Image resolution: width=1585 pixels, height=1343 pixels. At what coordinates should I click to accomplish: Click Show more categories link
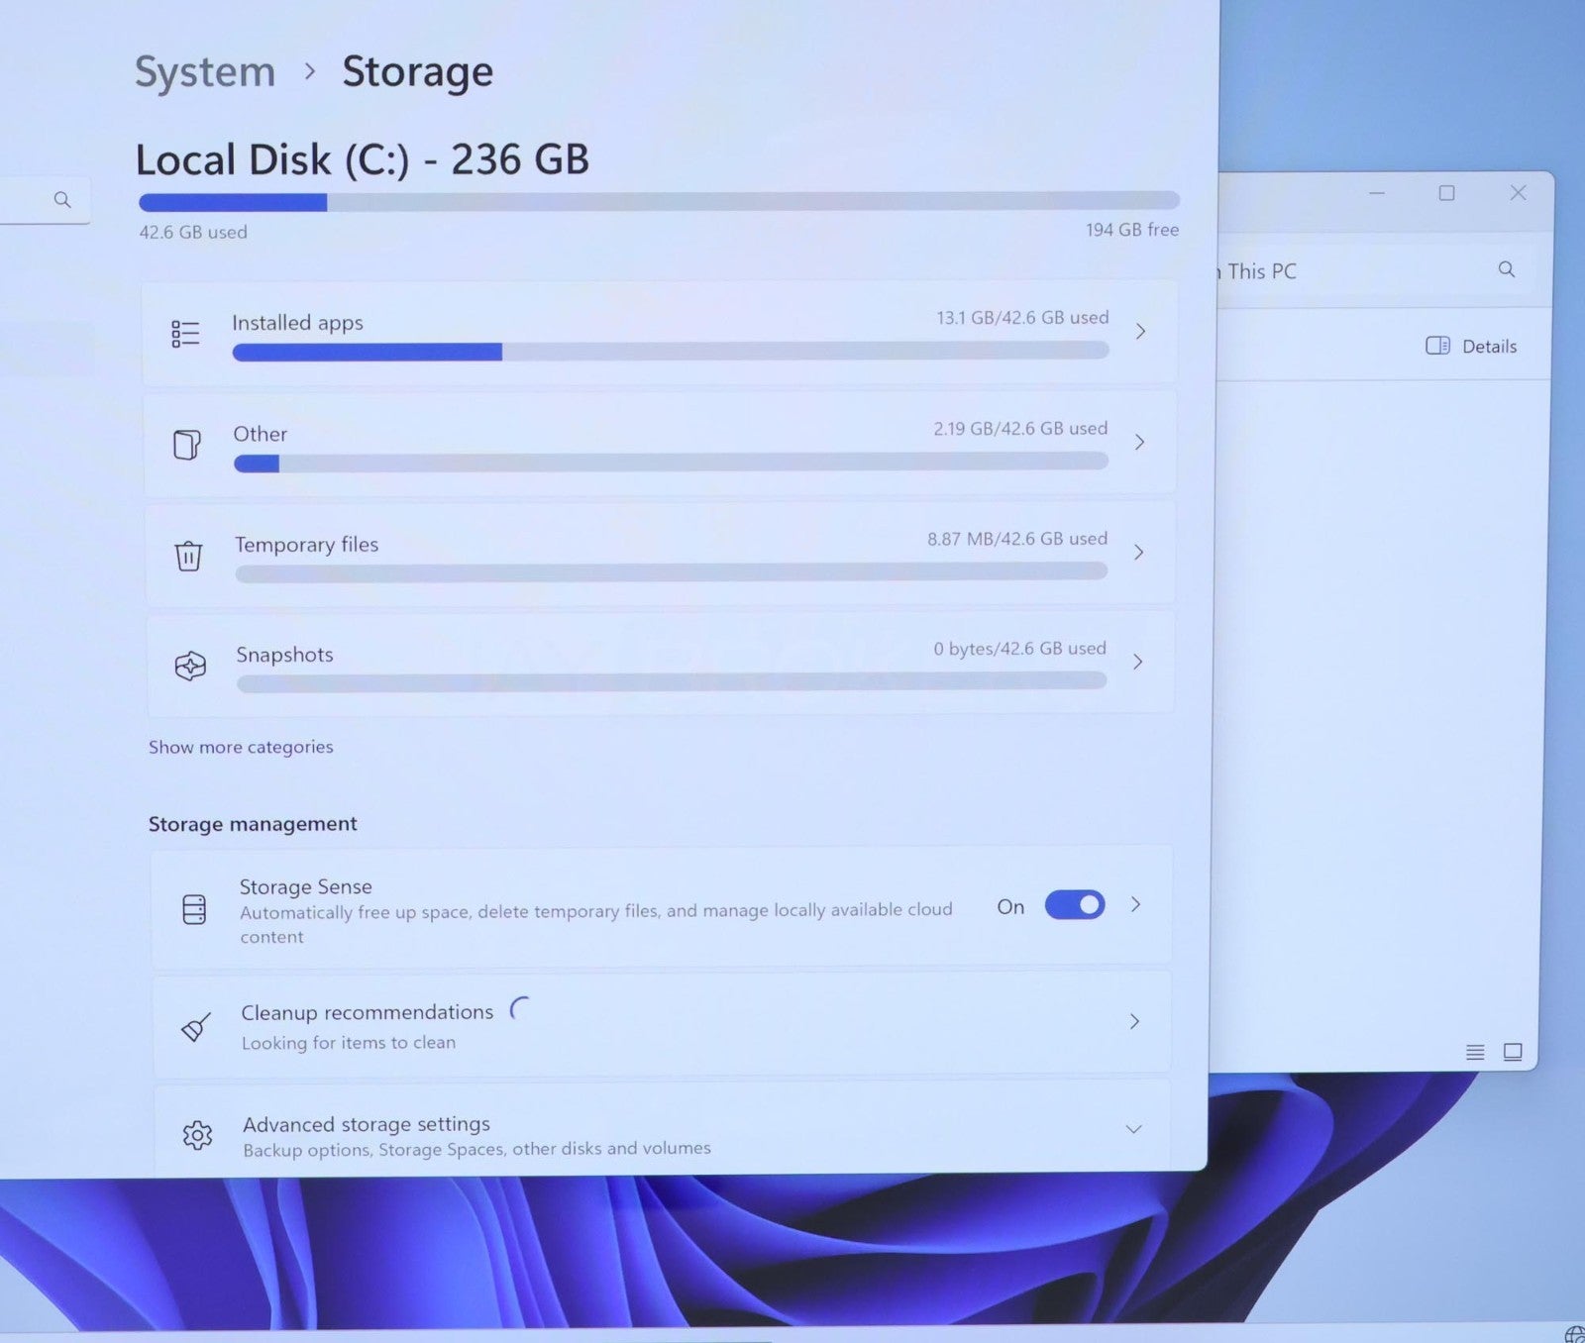pyautogui.click(x=241, y=747)
